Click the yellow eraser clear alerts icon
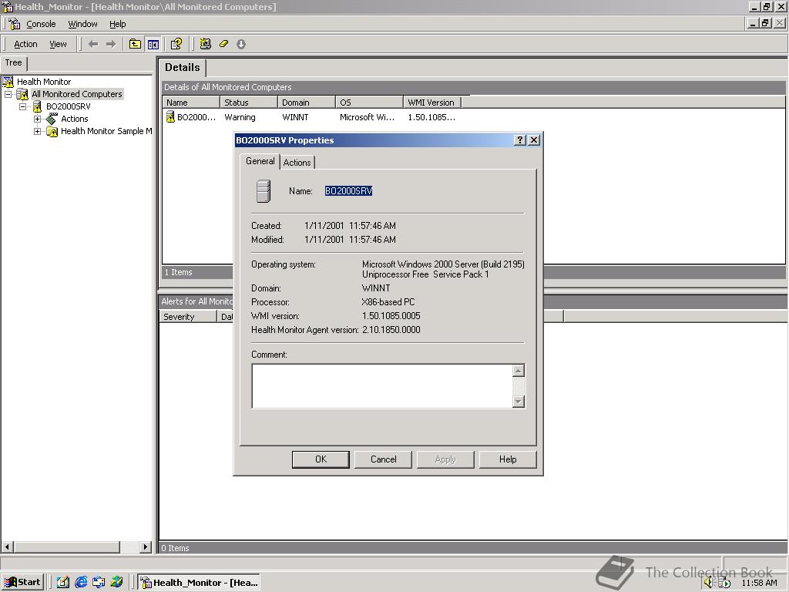Screen dimensions: 789x592 (x=223, y=44)
